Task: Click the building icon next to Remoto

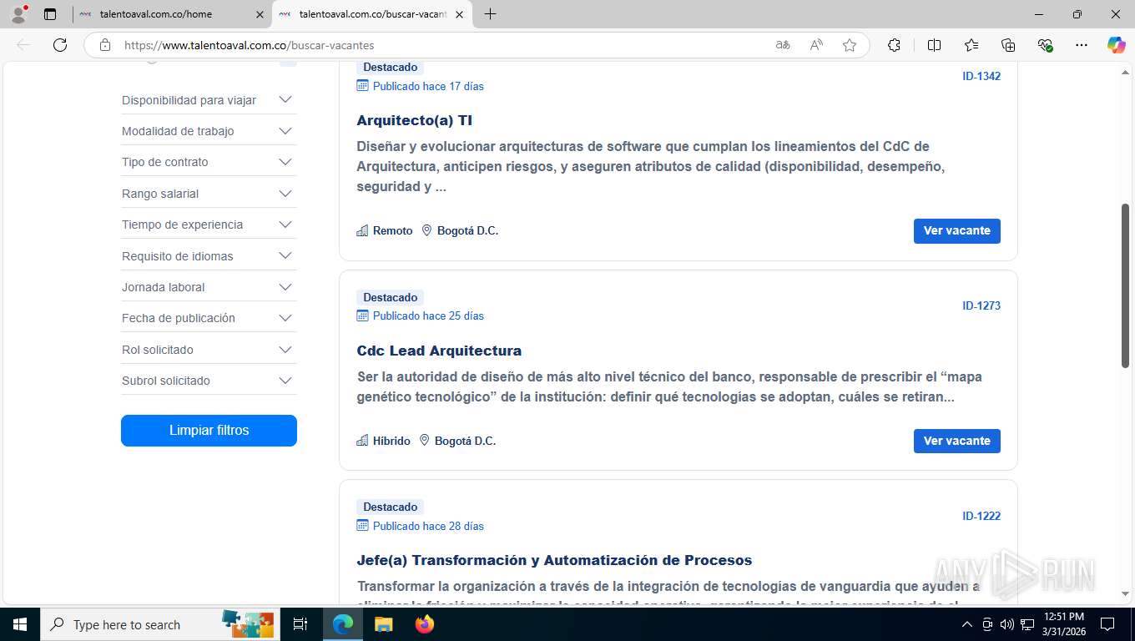Action: point(362,230)
